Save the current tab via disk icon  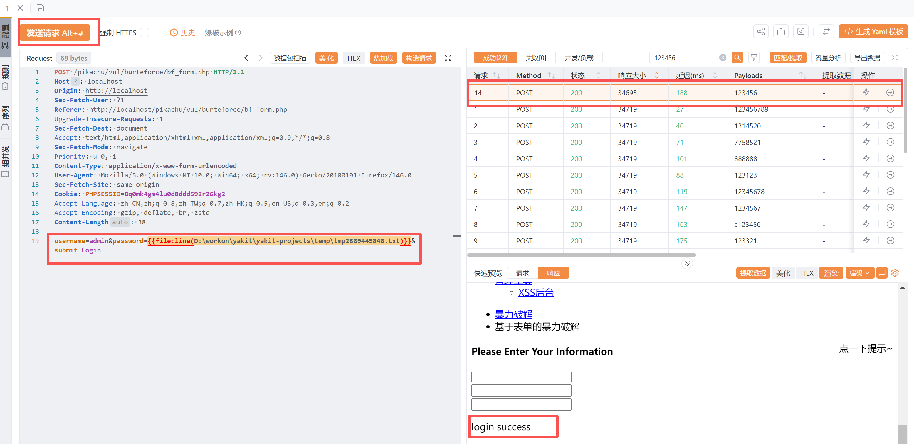[40, 8]
